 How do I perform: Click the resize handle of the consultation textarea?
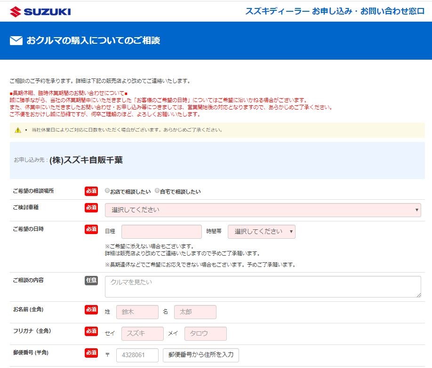[419, 295]
